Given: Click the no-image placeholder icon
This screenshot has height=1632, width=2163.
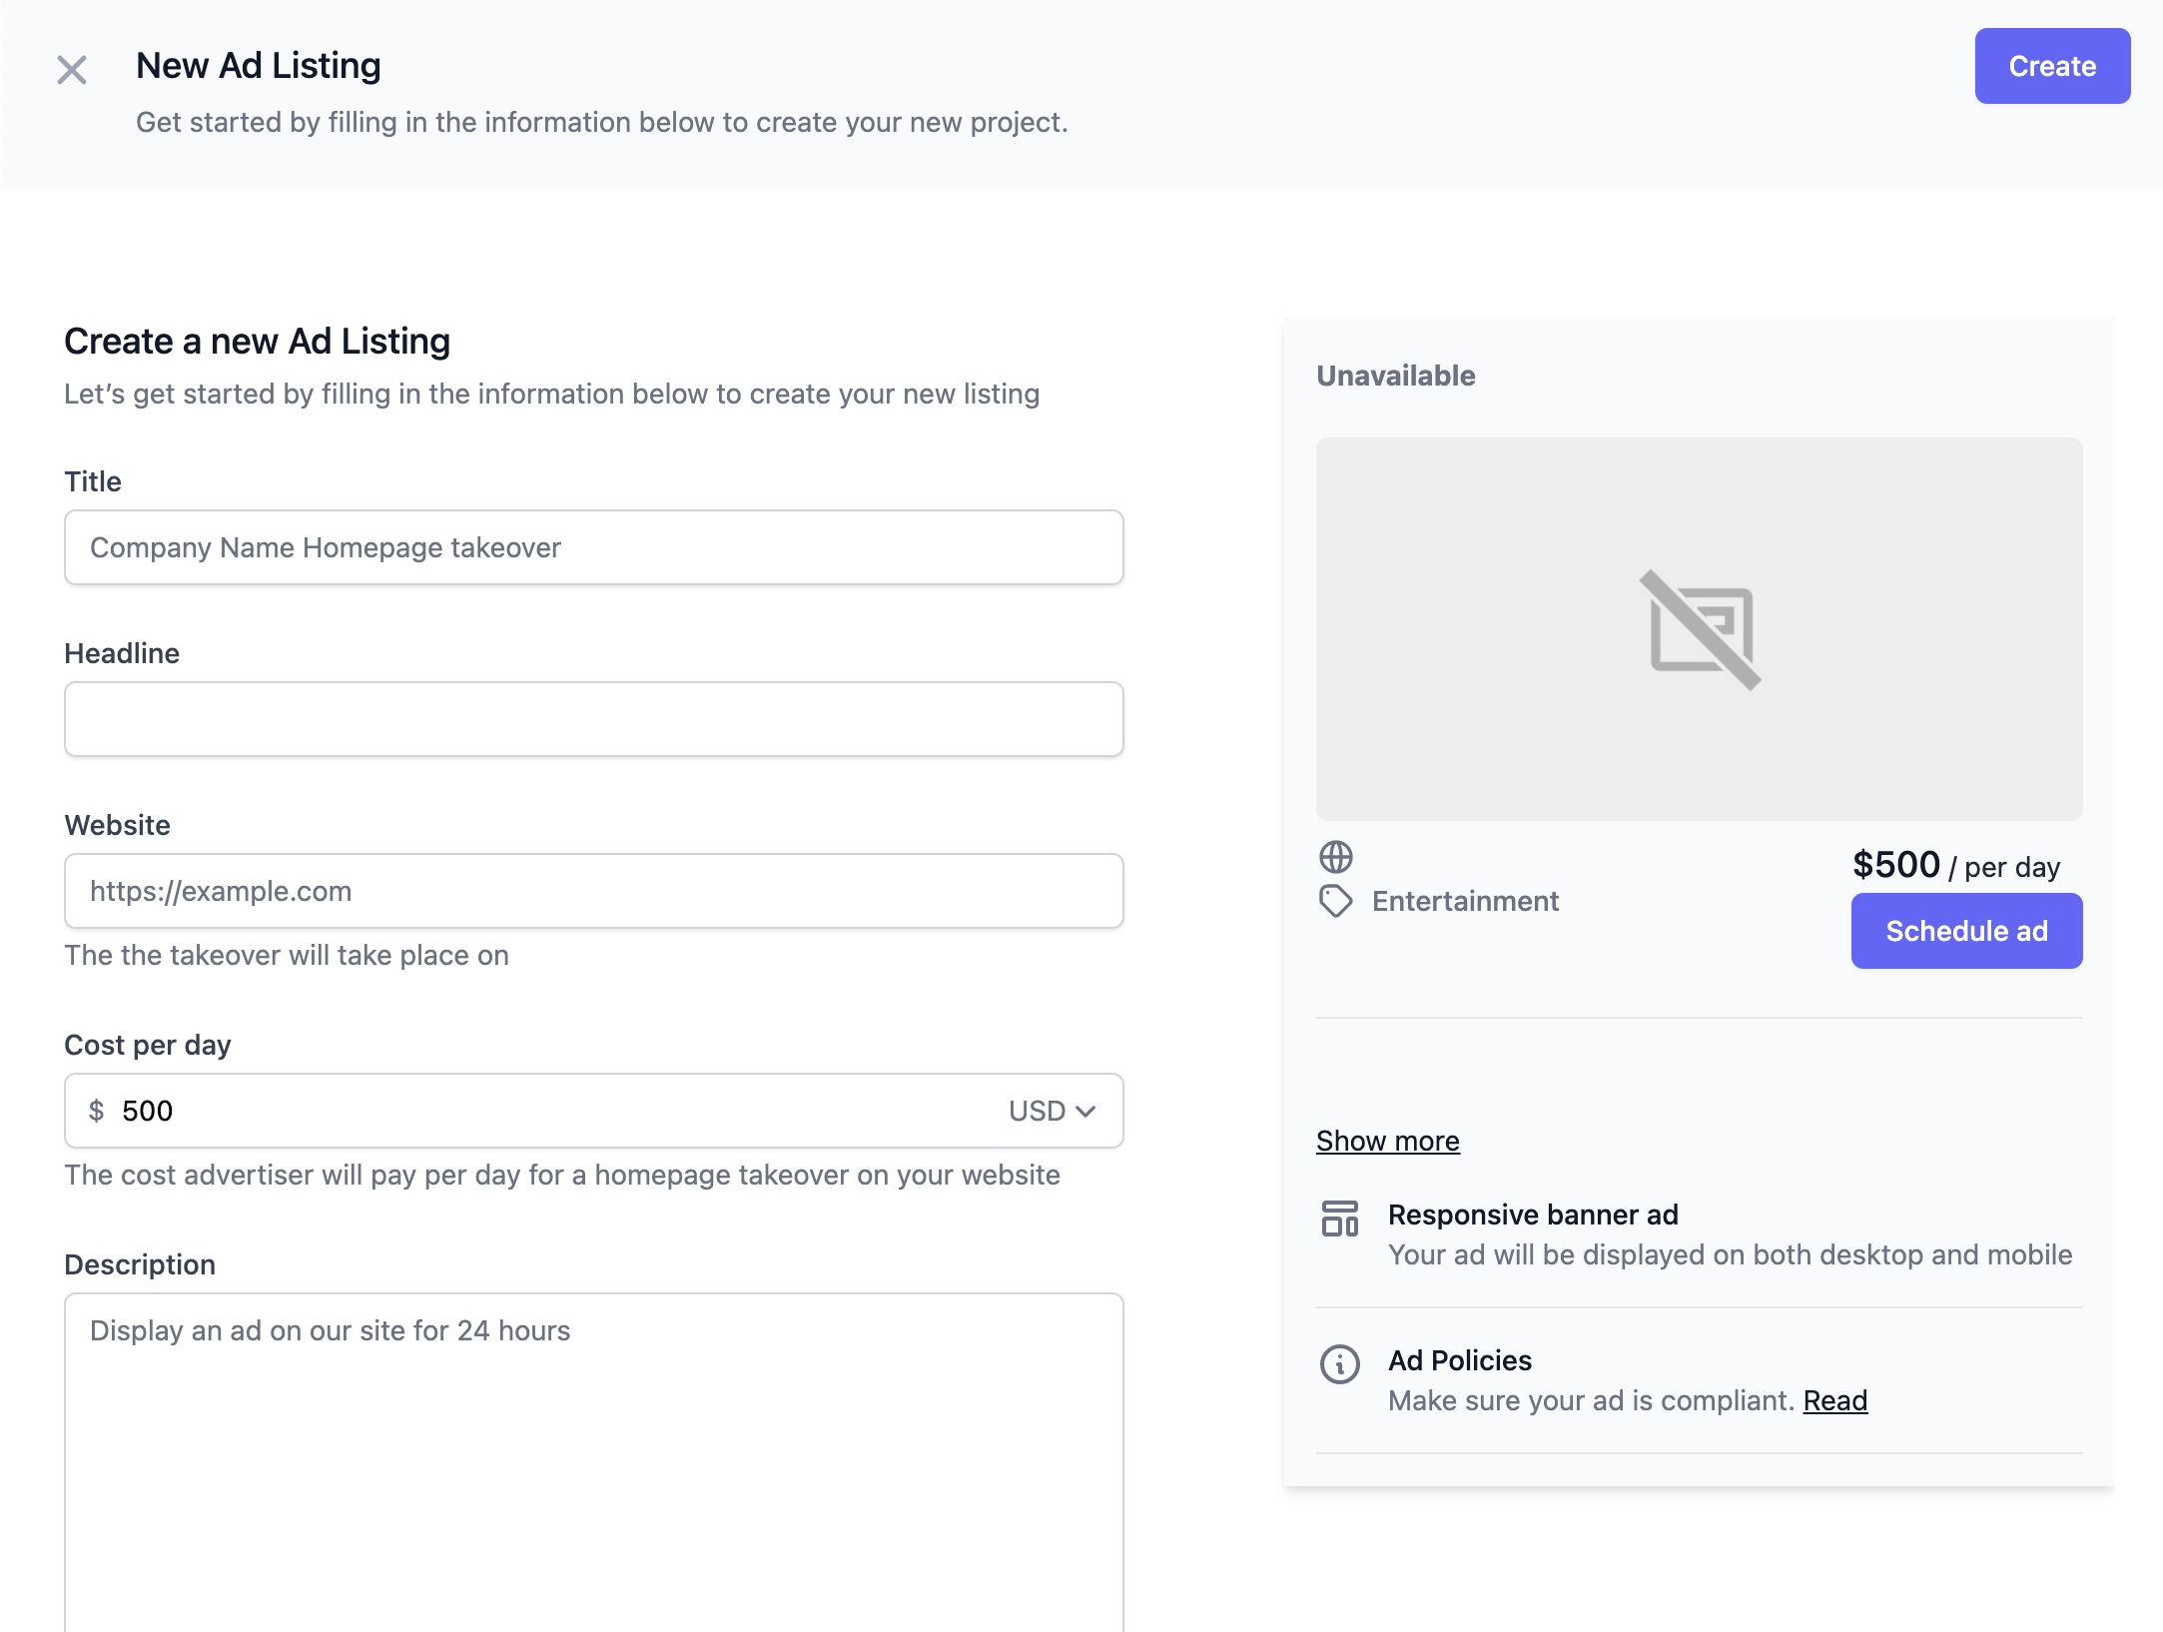Looking at the screenshot, I should click(x=1700, y=630).
